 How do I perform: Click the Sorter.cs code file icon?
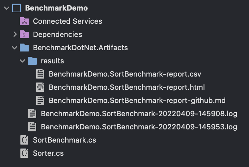coord(24,153)
